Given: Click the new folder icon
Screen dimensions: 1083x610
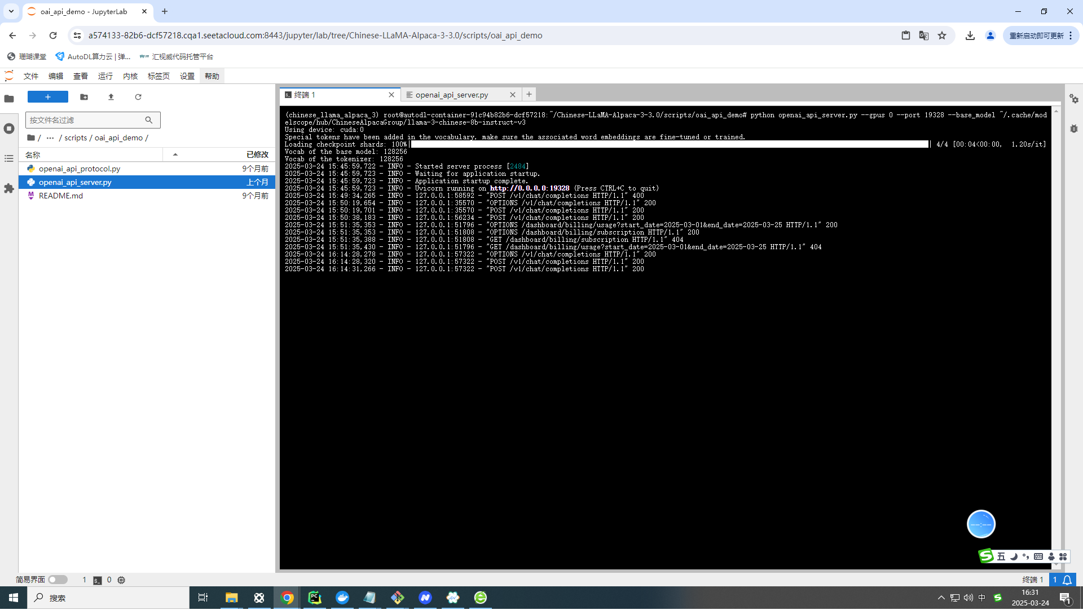Looking at the screenshot, I should tap(84, 97).
